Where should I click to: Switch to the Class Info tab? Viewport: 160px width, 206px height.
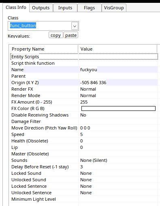tap(16, 7)
